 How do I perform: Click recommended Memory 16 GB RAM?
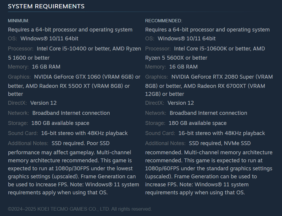(183, 67)
